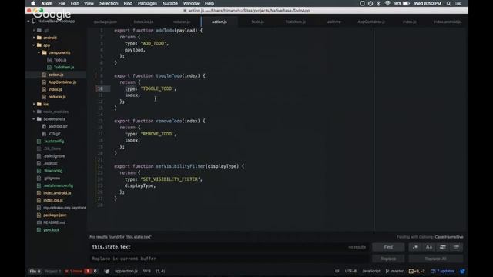Click the Find button
Image resolution: width=493 pixels, height=277 pixels.
[388, 247]
